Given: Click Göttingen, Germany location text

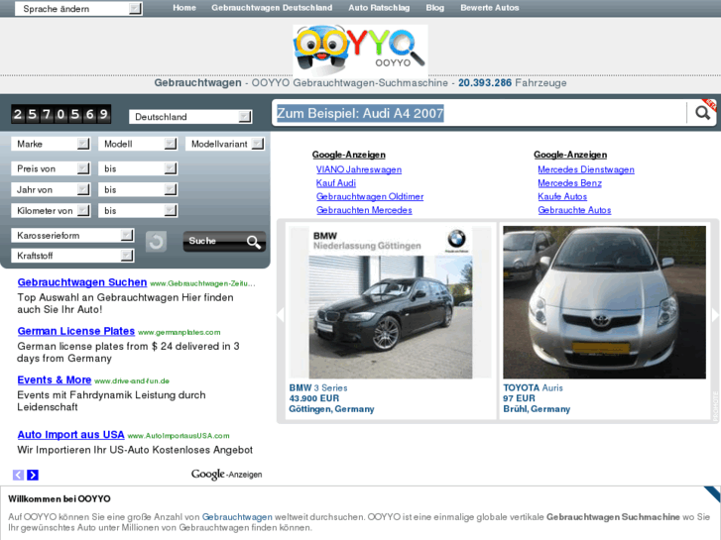Looking at the screenshot, I should [331, 409].
